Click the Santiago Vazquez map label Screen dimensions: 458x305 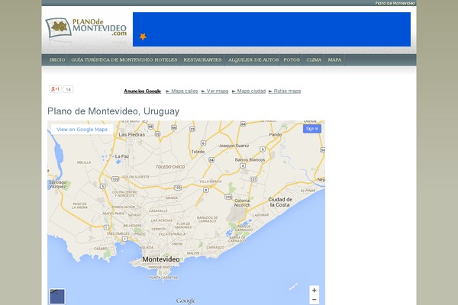(x=57, y=185)
